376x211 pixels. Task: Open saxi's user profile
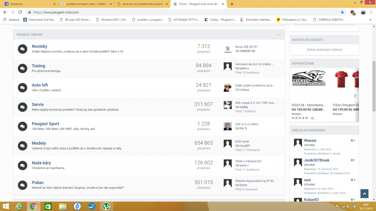tap(308, 180)
